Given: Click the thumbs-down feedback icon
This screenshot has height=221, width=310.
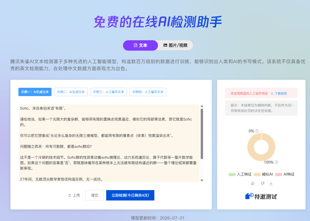Looking at the screenshot, I should click(x=263, y=184).
